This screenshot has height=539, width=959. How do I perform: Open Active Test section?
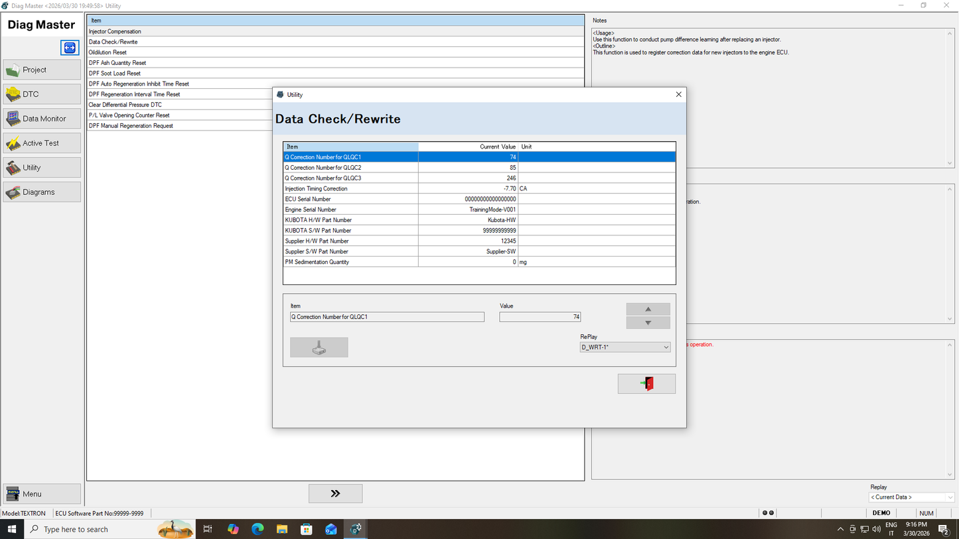42,143
